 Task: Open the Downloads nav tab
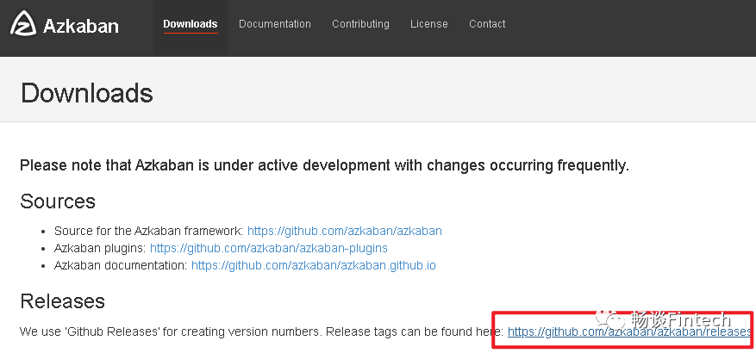(x=191, y=24)
